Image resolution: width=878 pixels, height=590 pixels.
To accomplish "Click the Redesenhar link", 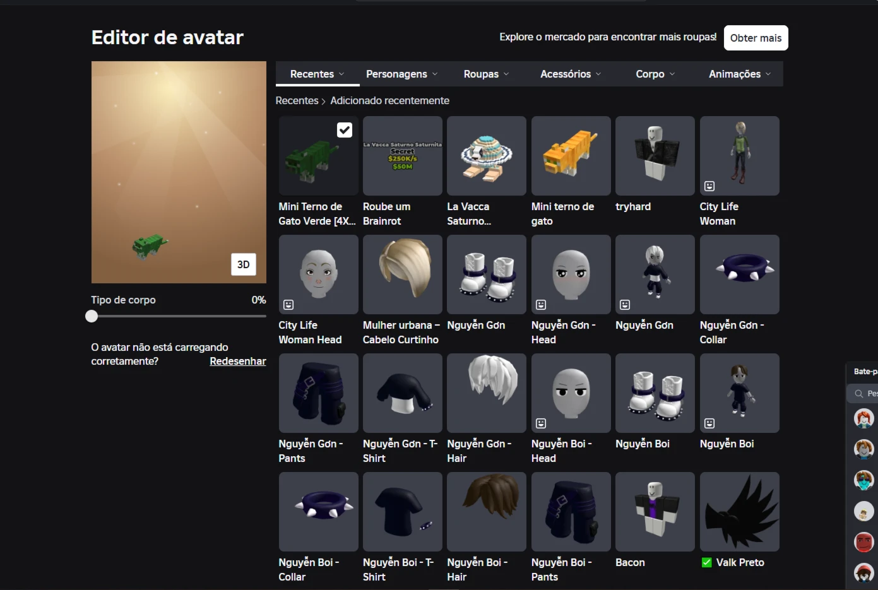I will (x=238, y=361).
